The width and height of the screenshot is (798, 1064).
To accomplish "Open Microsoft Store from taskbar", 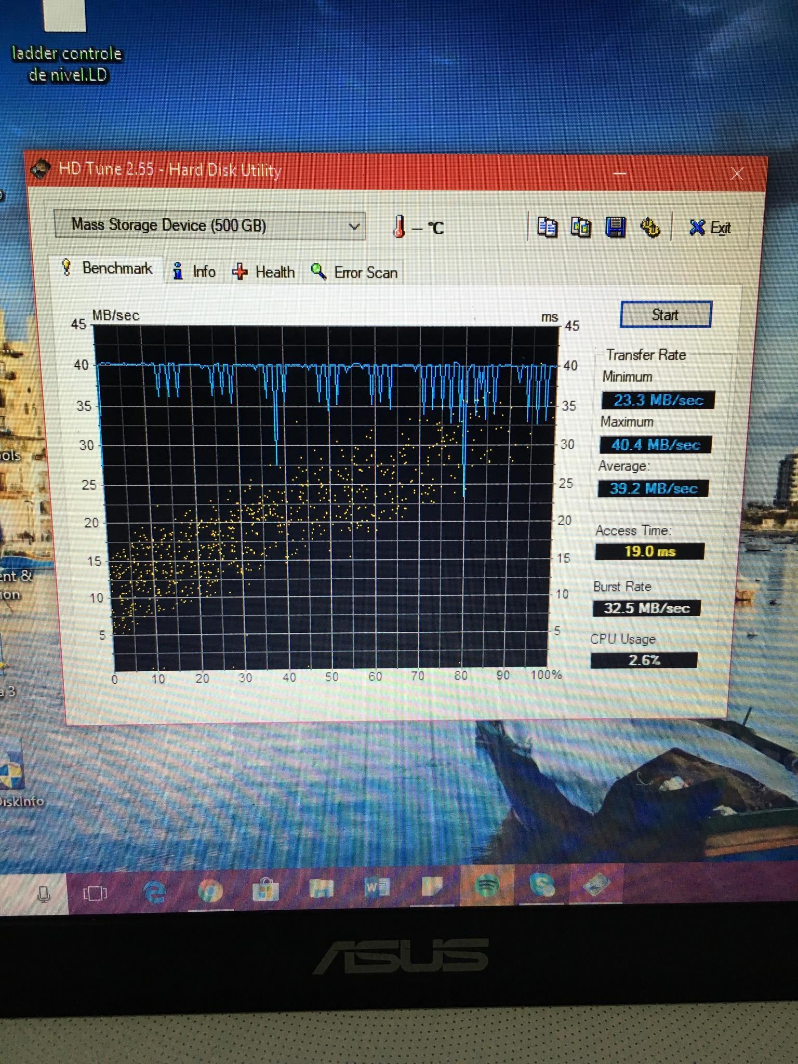I will click(x=265, y=890).
